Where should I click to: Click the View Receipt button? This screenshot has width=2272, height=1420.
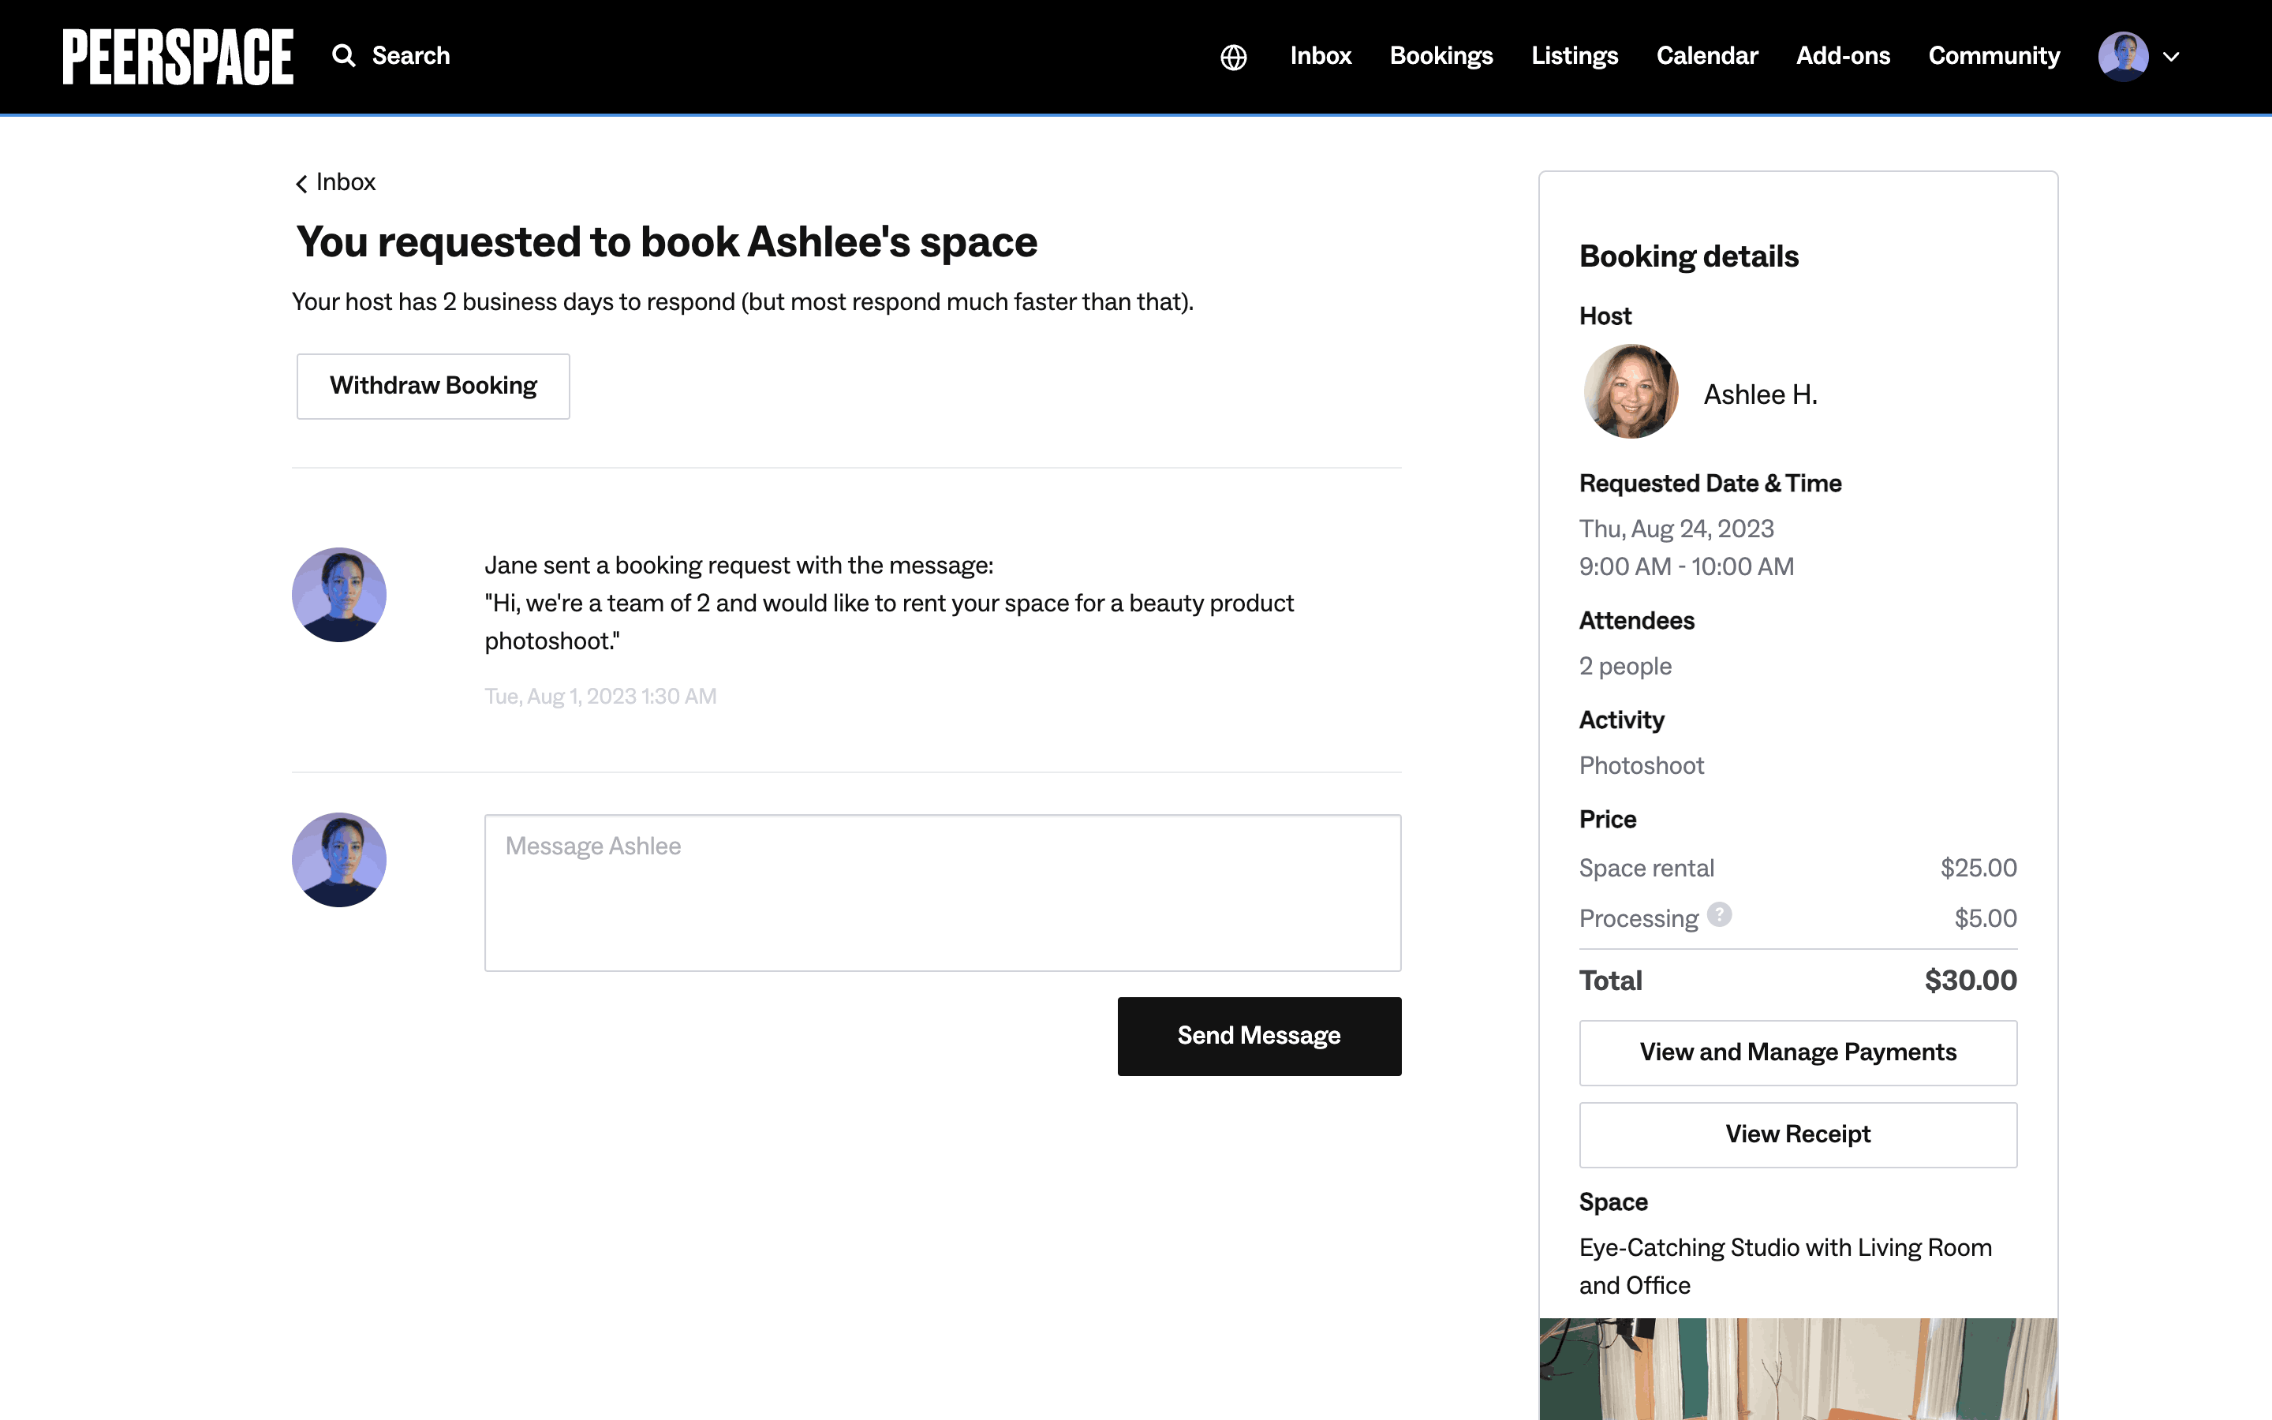pos(1798,1134)
